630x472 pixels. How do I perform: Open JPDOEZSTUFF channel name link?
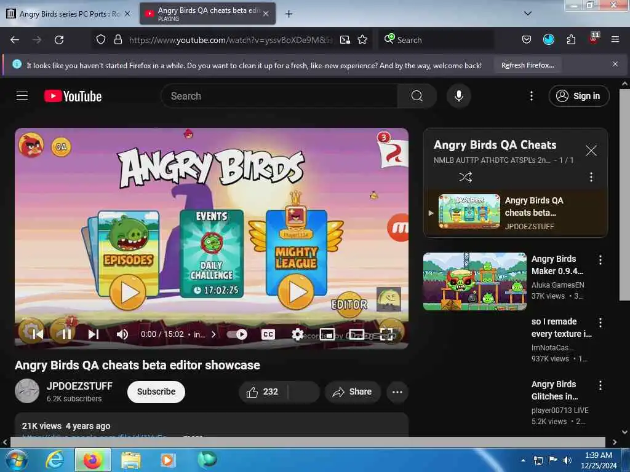click(x=79, y=386)
